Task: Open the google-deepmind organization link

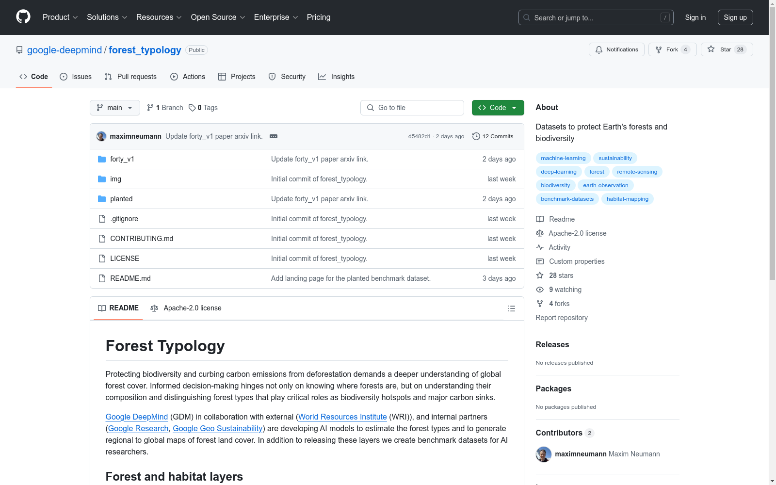Action: pyautogui.click(x=65, y=50)
